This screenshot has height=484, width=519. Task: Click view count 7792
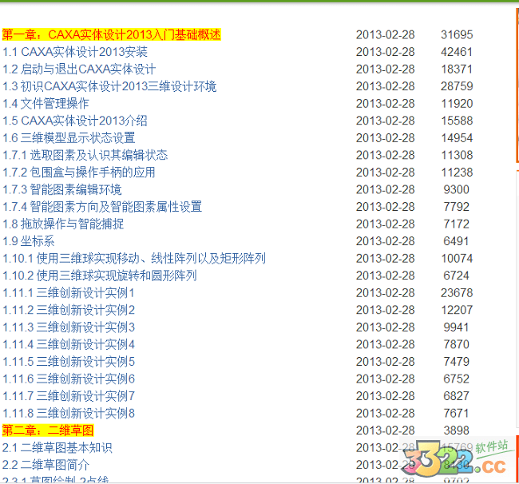click(457, 207)
